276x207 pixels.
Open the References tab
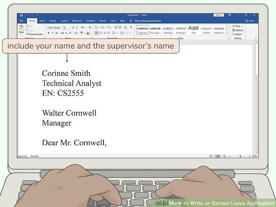point(77,21)
